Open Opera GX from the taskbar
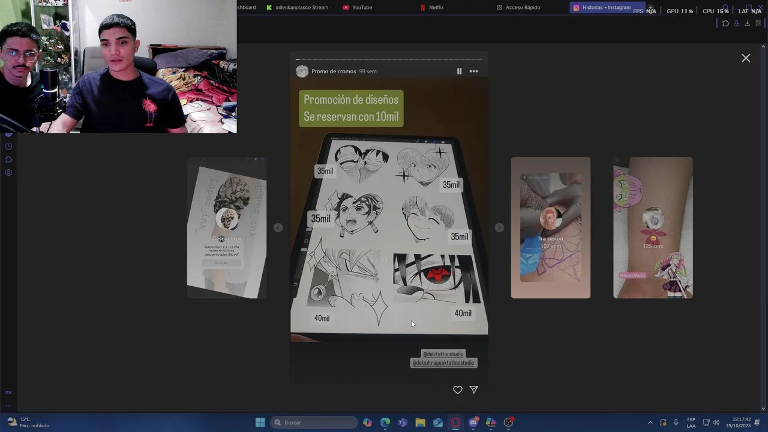This screenshot has height=432, width=768. [455, 422]
